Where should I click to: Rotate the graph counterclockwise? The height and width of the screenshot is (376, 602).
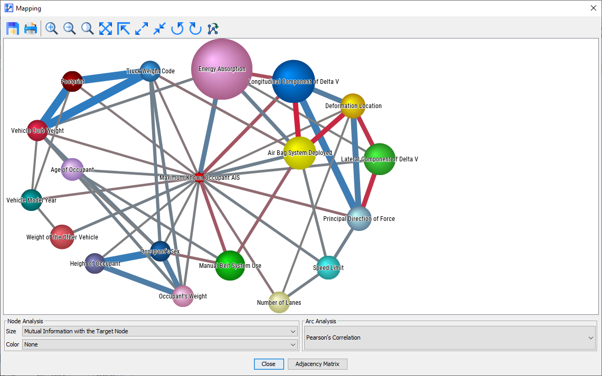[177, 28]
